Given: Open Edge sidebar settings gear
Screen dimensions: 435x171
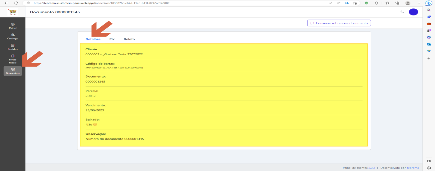Looking at the screenshot, I should click(x=429, y=168).
